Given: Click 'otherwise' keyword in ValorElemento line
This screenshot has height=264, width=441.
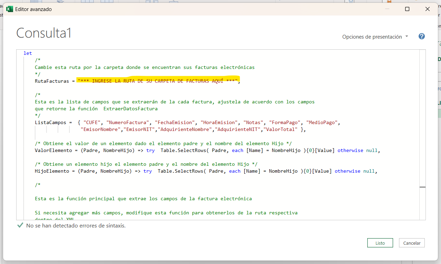Looking at the screenshot, I should pos(350,150).
